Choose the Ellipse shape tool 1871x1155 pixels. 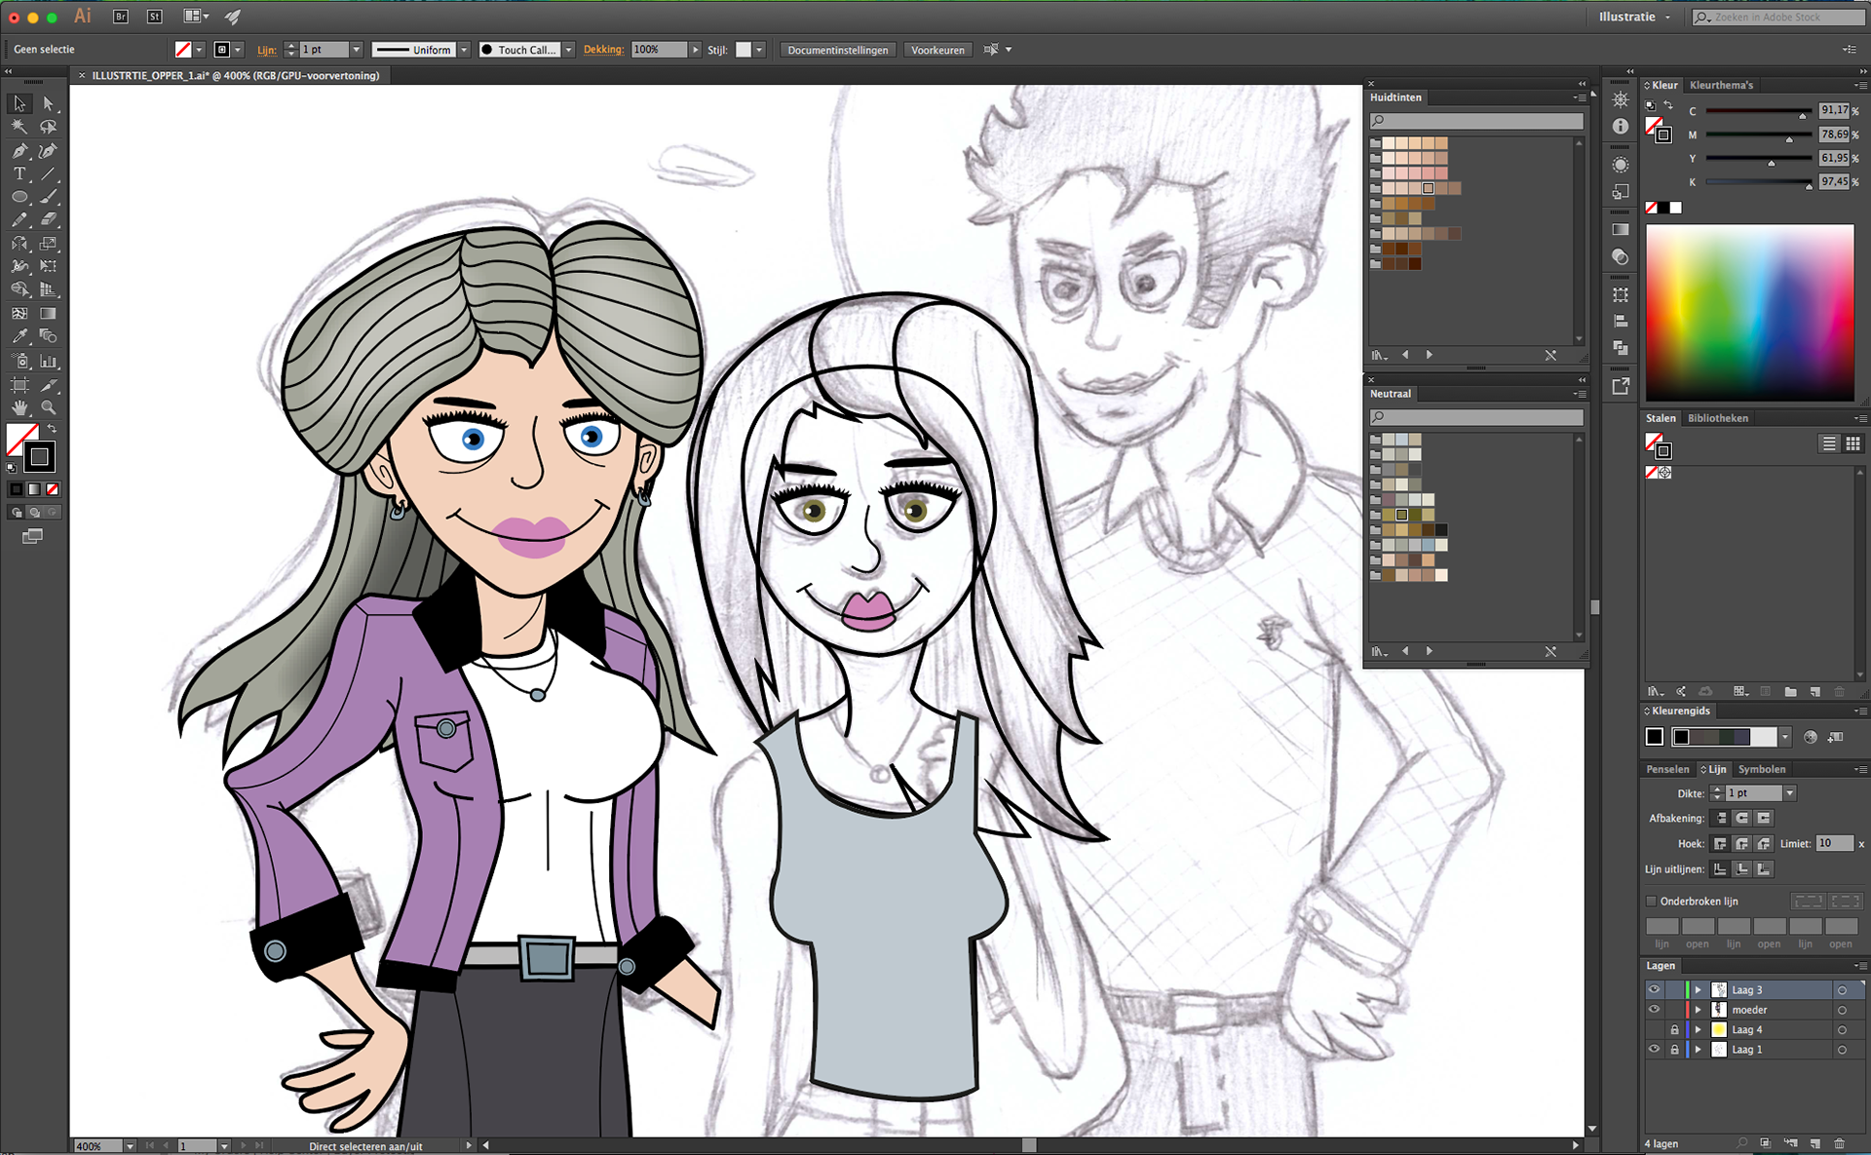[x=19, y=197]
